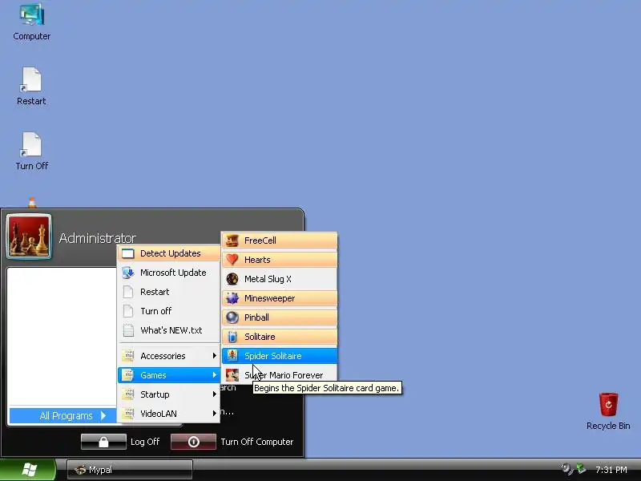Click the Log Off lock button
This screenshot has width=641, height=481.
[103, 442]
